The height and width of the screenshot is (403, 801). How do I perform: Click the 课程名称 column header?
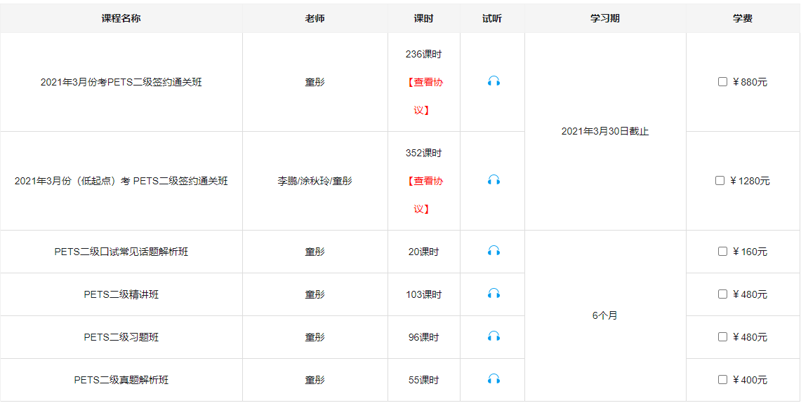coord(121,18)
